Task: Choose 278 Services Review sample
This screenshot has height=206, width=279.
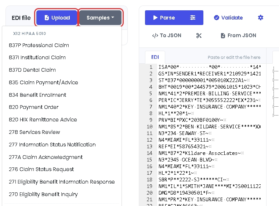Action: [35, 132]
